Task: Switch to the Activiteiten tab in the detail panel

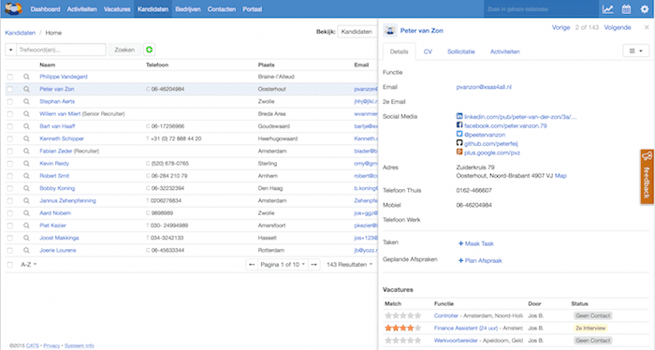Action: tap(505, 51)
